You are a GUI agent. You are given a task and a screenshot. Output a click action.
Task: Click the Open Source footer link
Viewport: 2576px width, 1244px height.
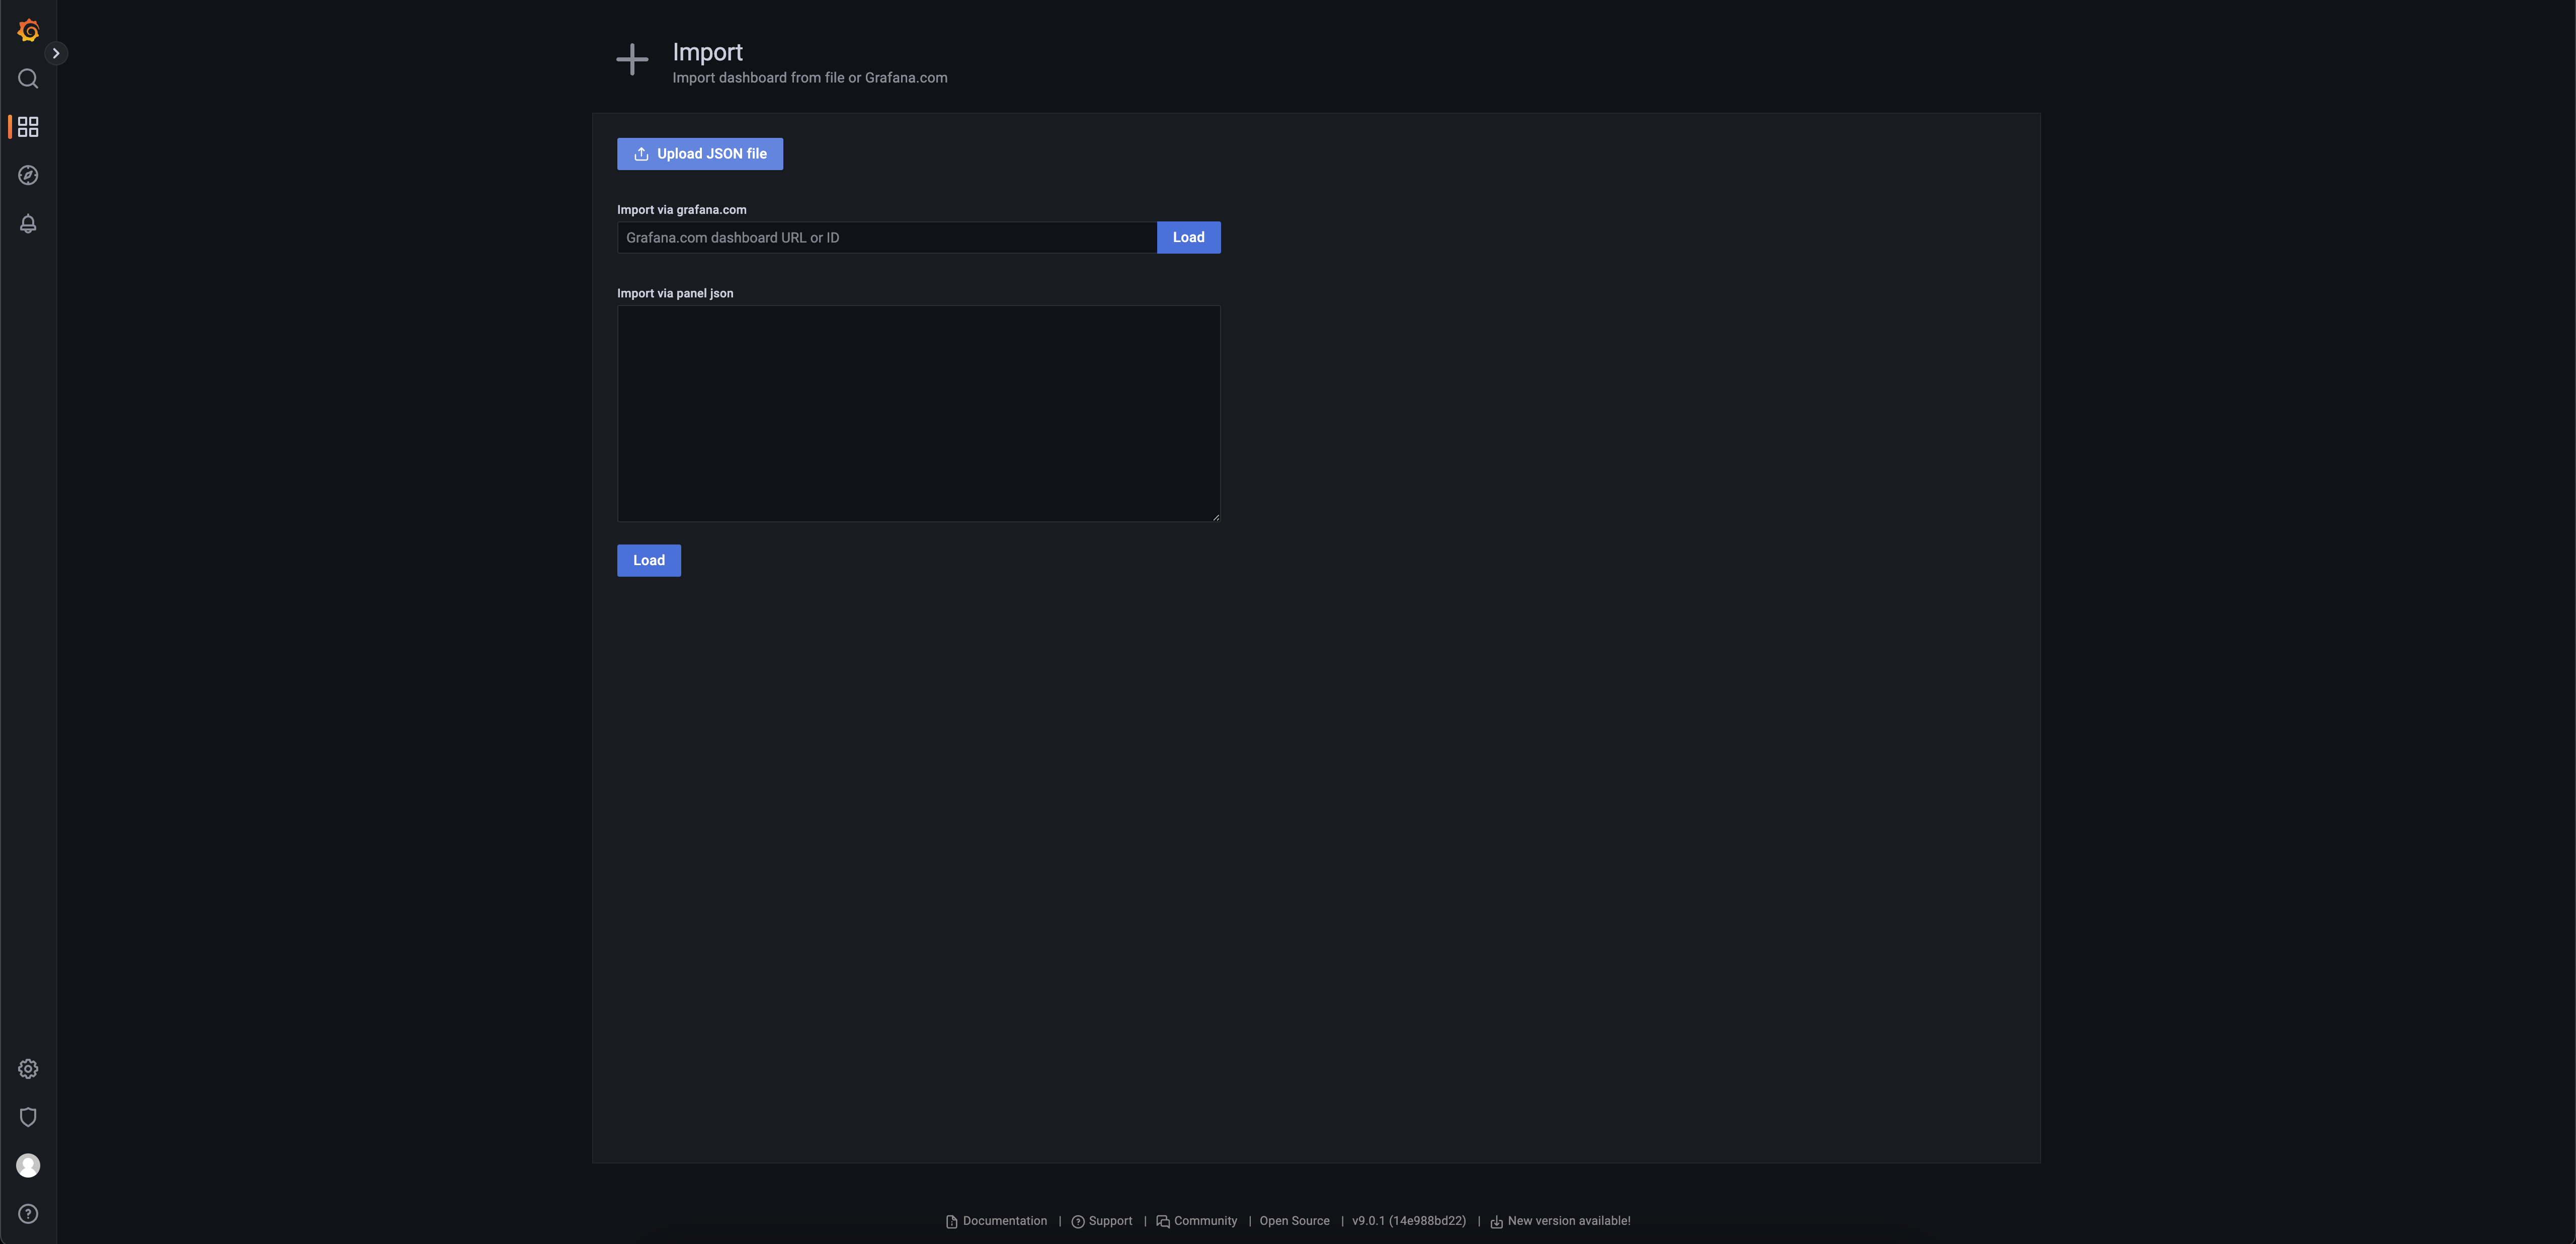(x=1294, y=1221)
